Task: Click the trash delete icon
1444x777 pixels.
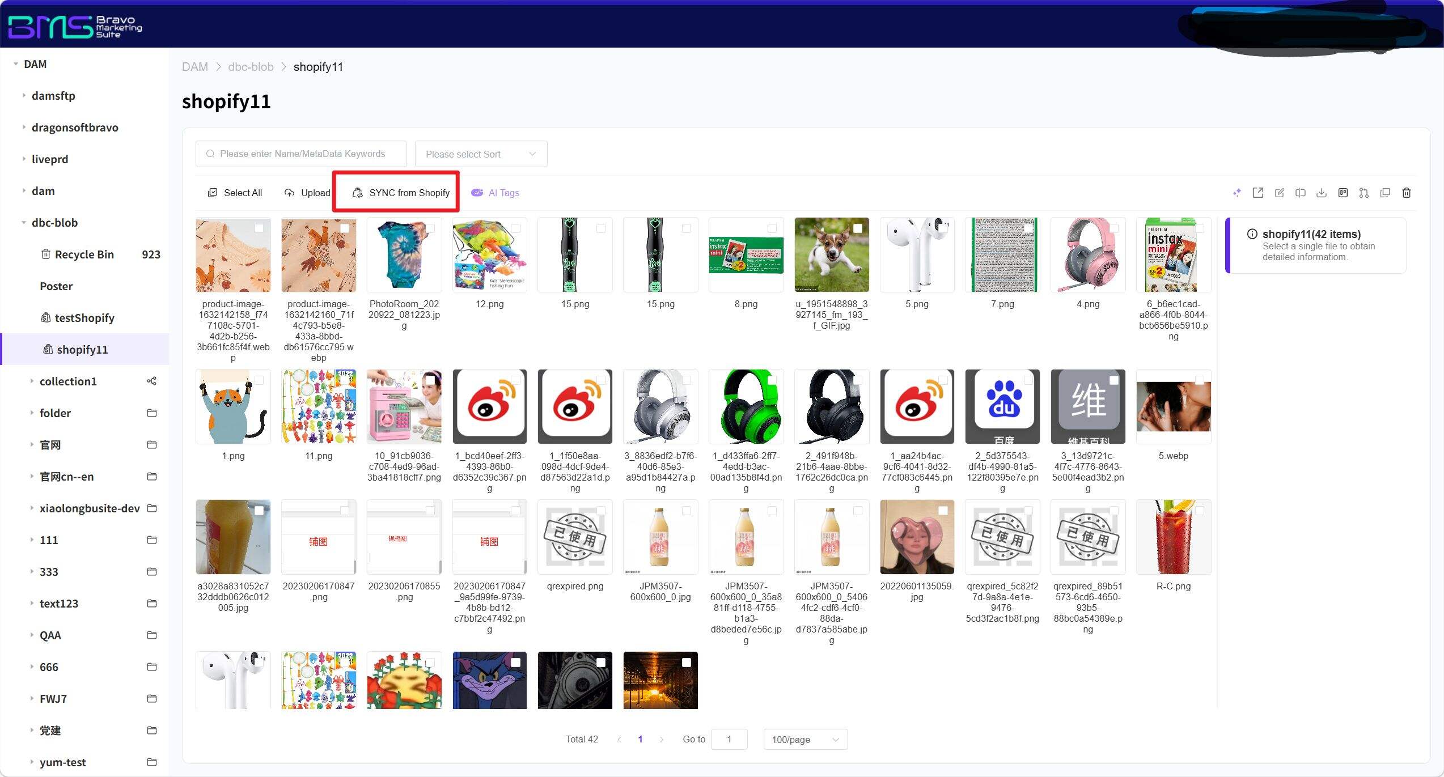Action: 1406,193
